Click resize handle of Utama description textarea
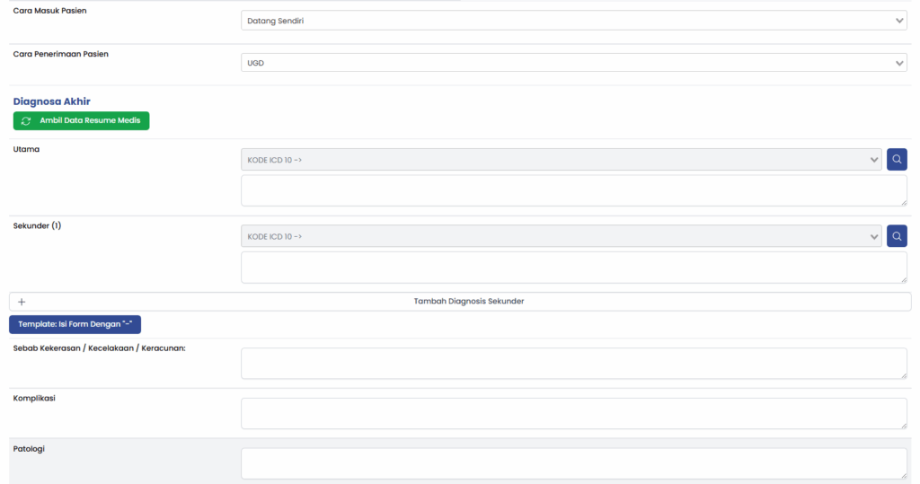Screen dimensions: 920x484 (x=902, y=201)
